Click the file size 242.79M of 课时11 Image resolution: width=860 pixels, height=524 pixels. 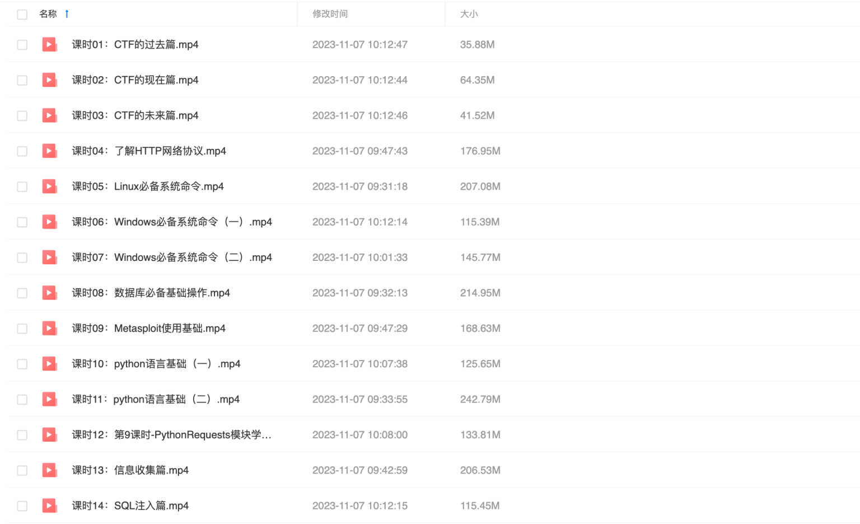tap(480, 399)
